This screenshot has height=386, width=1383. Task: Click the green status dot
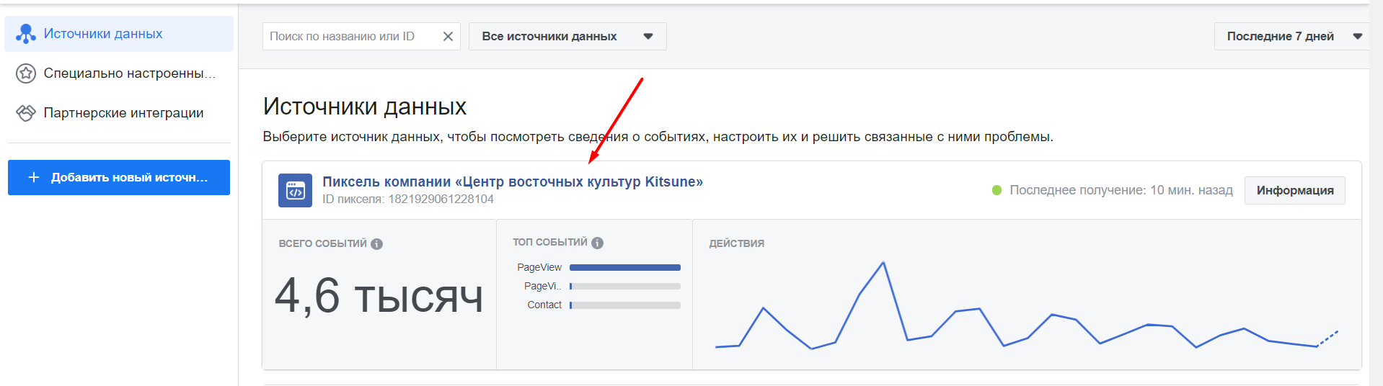pos(997,190)
